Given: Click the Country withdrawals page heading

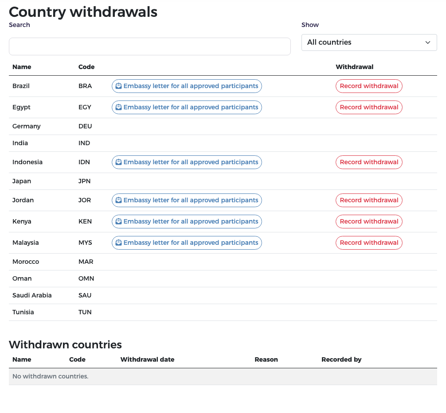Looking at the screenshot, I should pos(83,12).
